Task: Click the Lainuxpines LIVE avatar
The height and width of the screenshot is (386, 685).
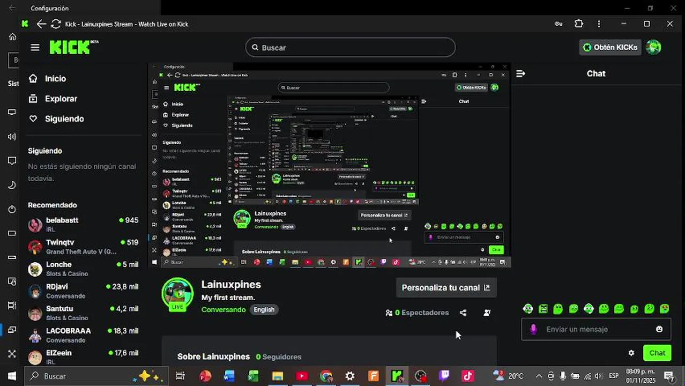Action: 177,294
